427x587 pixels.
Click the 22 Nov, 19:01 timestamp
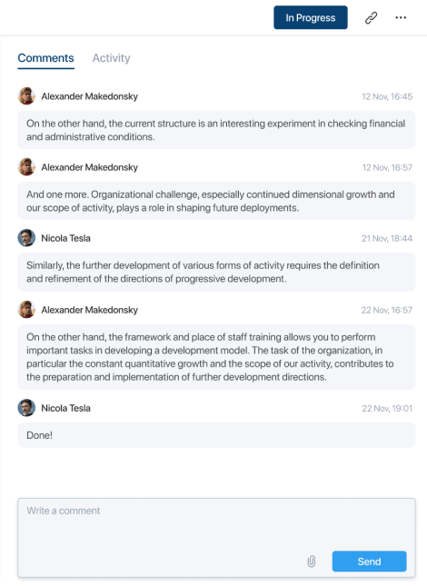click(387, 408)
